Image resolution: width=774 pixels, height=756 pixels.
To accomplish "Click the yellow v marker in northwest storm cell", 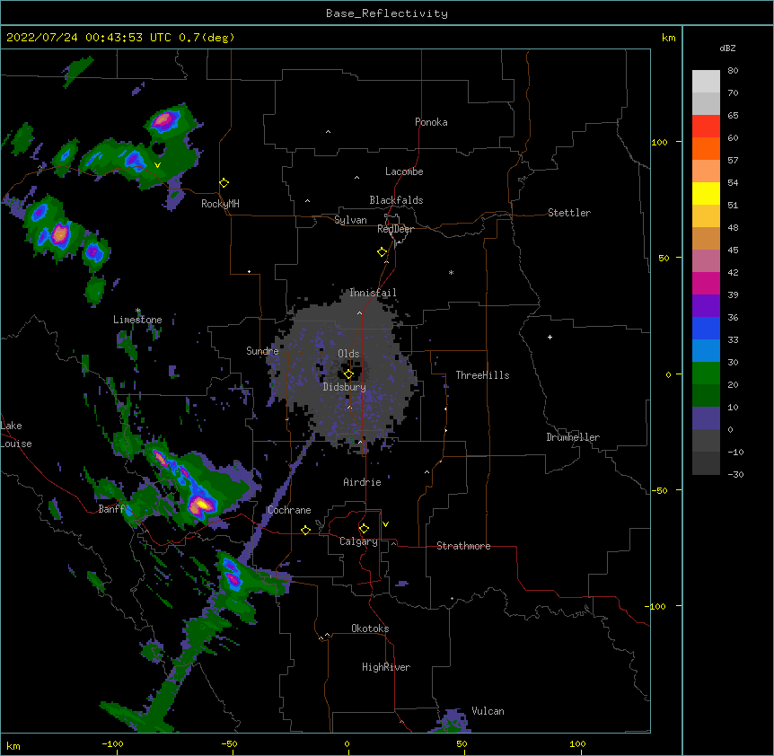I will pos(157,165).
